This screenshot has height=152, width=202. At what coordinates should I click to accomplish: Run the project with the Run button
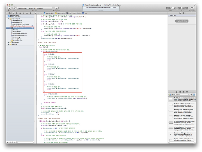9,8
